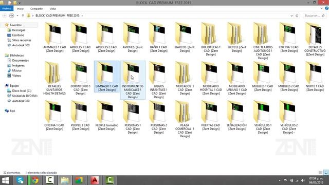Select the PERSONAS 2 CAD folder

[x=159, y=117]
